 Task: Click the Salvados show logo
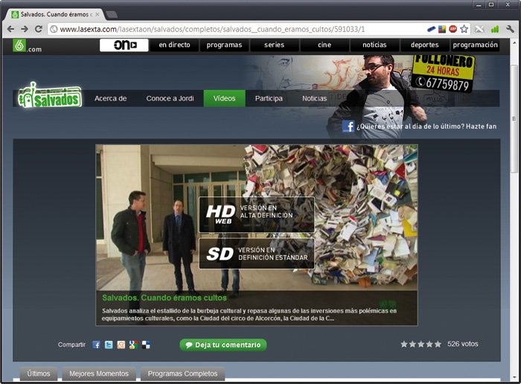point(50,96)
